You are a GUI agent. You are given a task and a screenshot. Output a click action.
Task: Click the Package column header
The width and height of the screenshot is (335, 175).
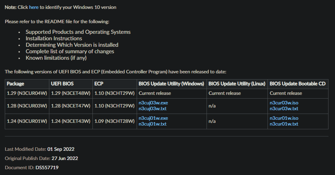15,84
